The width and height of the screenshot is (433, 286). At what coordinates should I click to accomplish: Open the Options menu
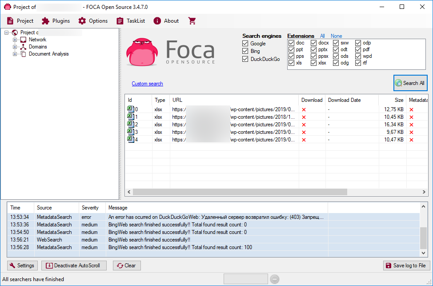[x=93, y=21]
